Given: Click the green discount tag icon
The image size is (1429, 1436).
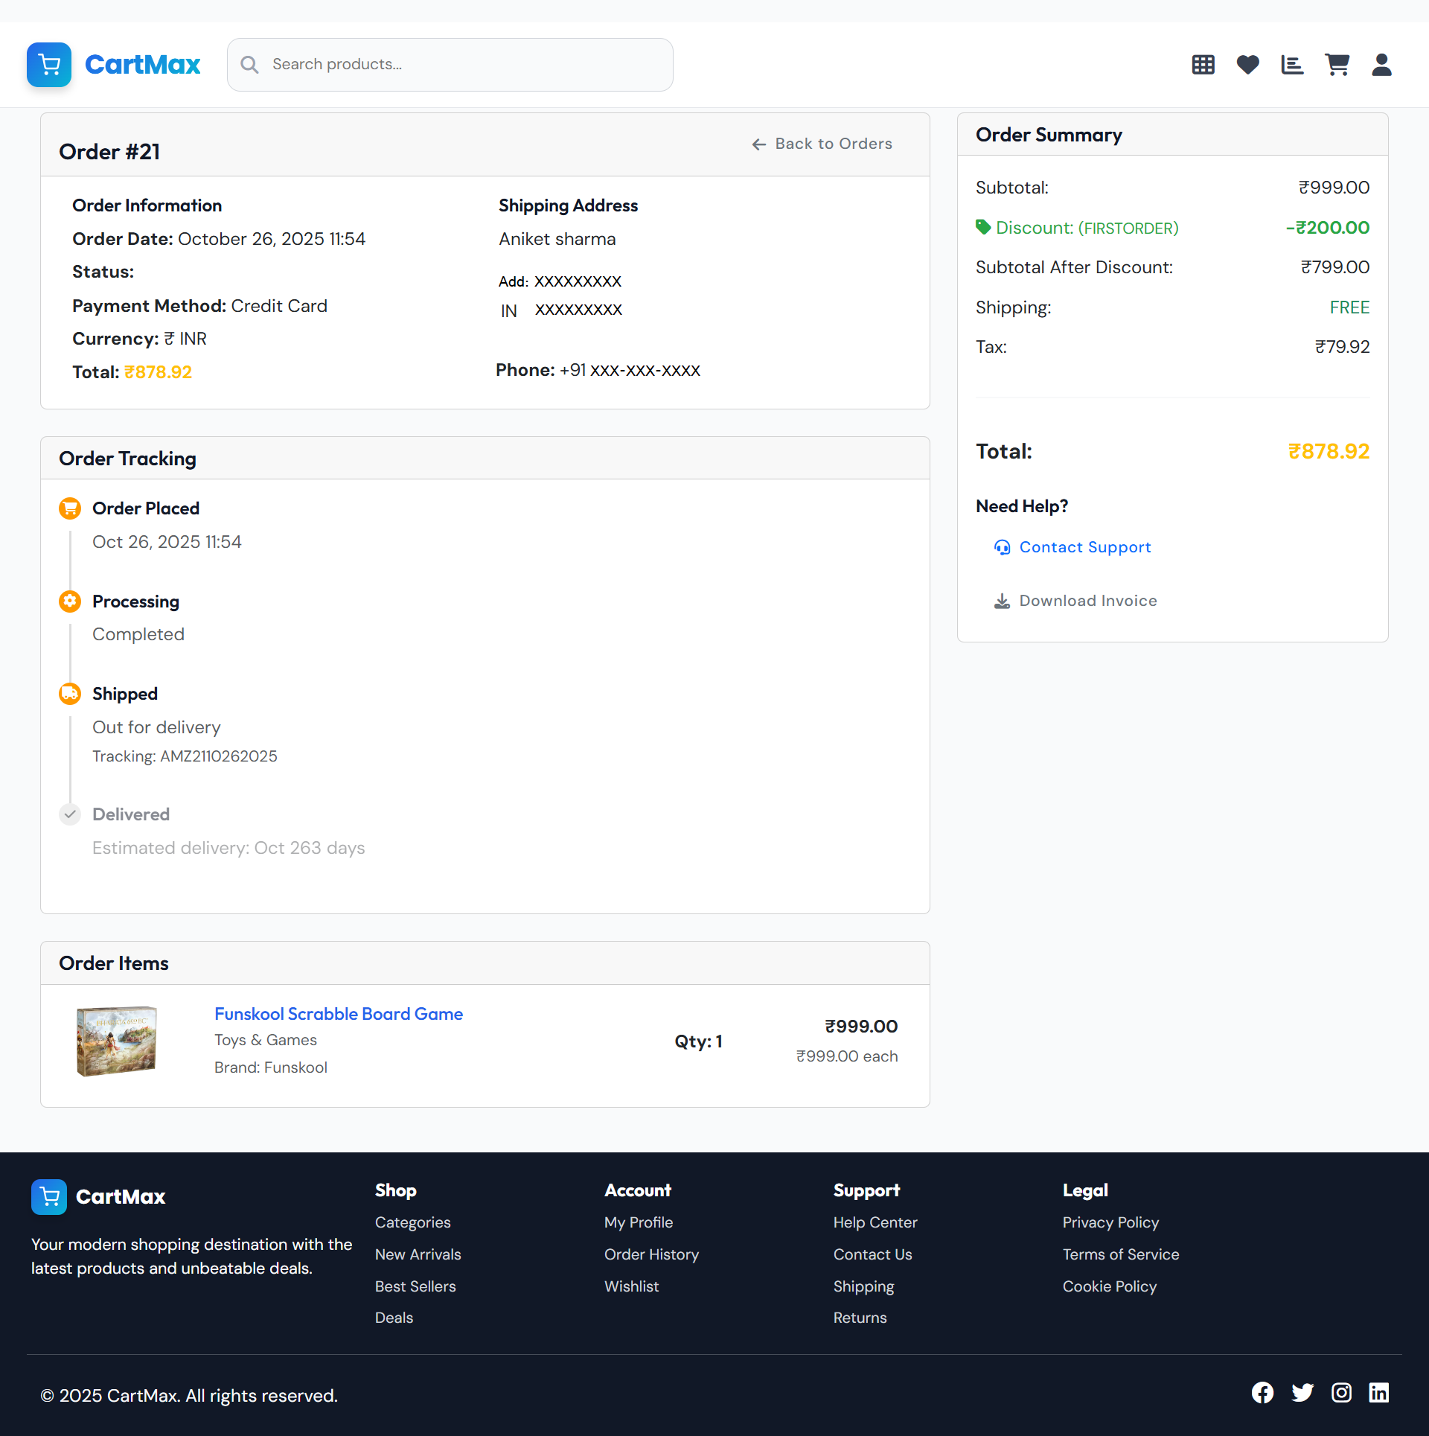Looking at the screenshot, I should pos(983,227).
